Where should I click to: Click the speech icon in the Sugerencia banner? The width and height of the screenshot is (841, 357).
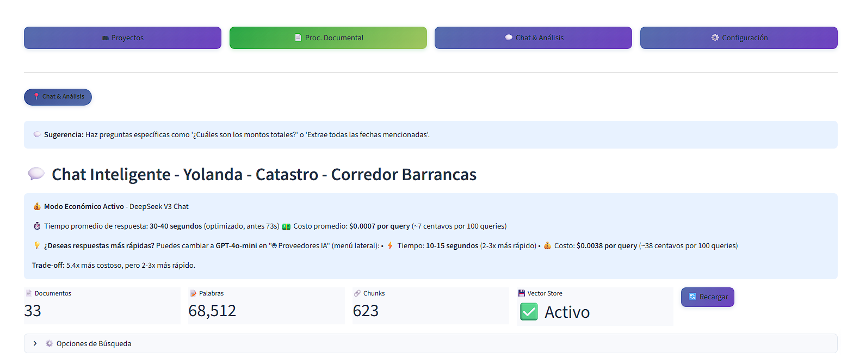[x=36, y=134]
